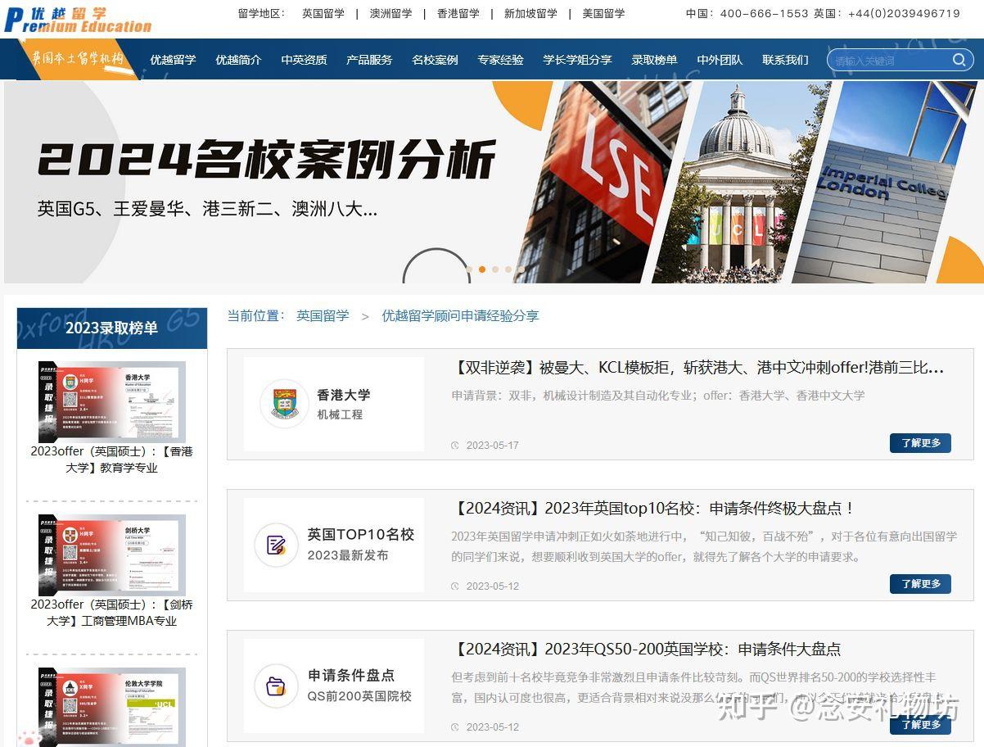The width and height of the screenshot is (984, 747).
Task: Click the search magnifier icon
Action: [x=959, y=60]
